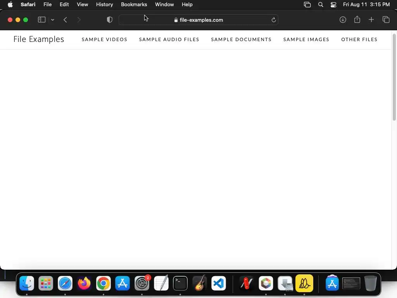Go back to the previous page
The width and height of the screenshot is (397, 298).
[65, 20]
